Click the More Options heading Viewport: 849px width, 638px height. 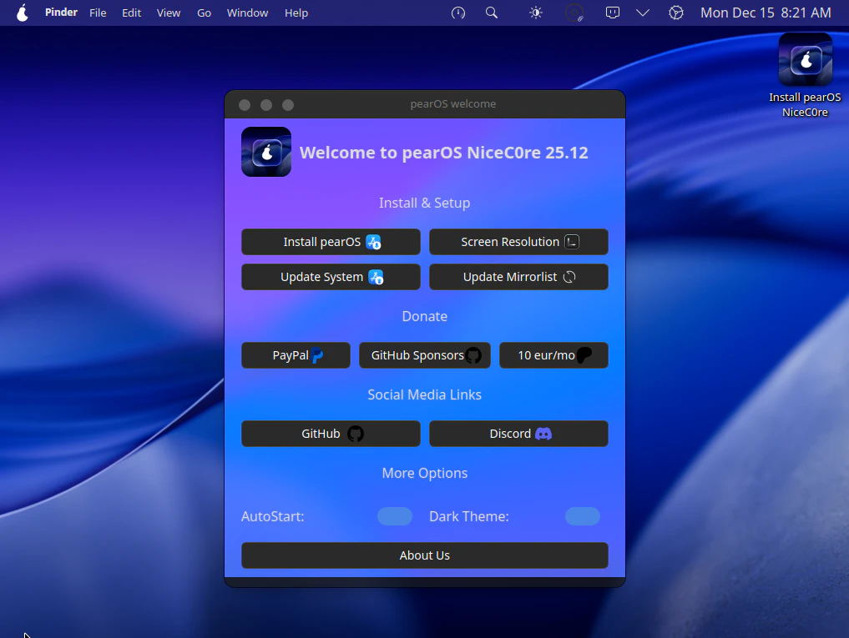(x=424, y=474)
